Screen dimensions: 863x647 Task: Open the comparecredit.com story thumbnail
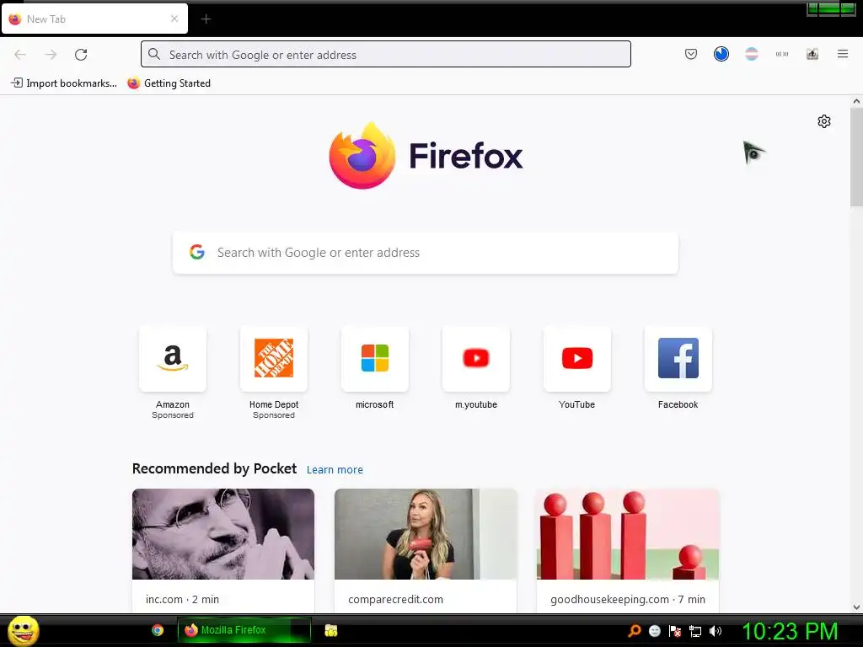(x=426, y=533)
